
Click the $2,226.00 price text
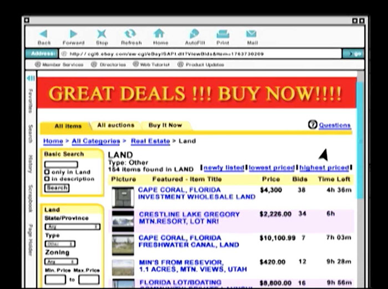click(x=275, y=214)
